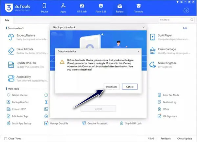197x142 pixels.
Task: Click the Deactivate button
Action: point(112,87)
